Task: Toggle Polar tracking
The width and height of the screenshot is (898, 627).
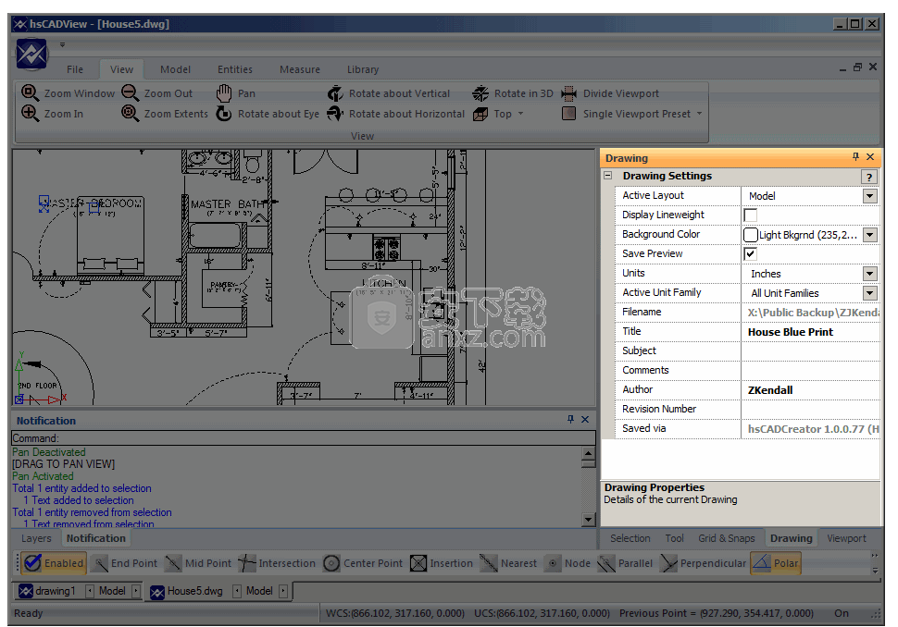Action: tap(776, 563)
